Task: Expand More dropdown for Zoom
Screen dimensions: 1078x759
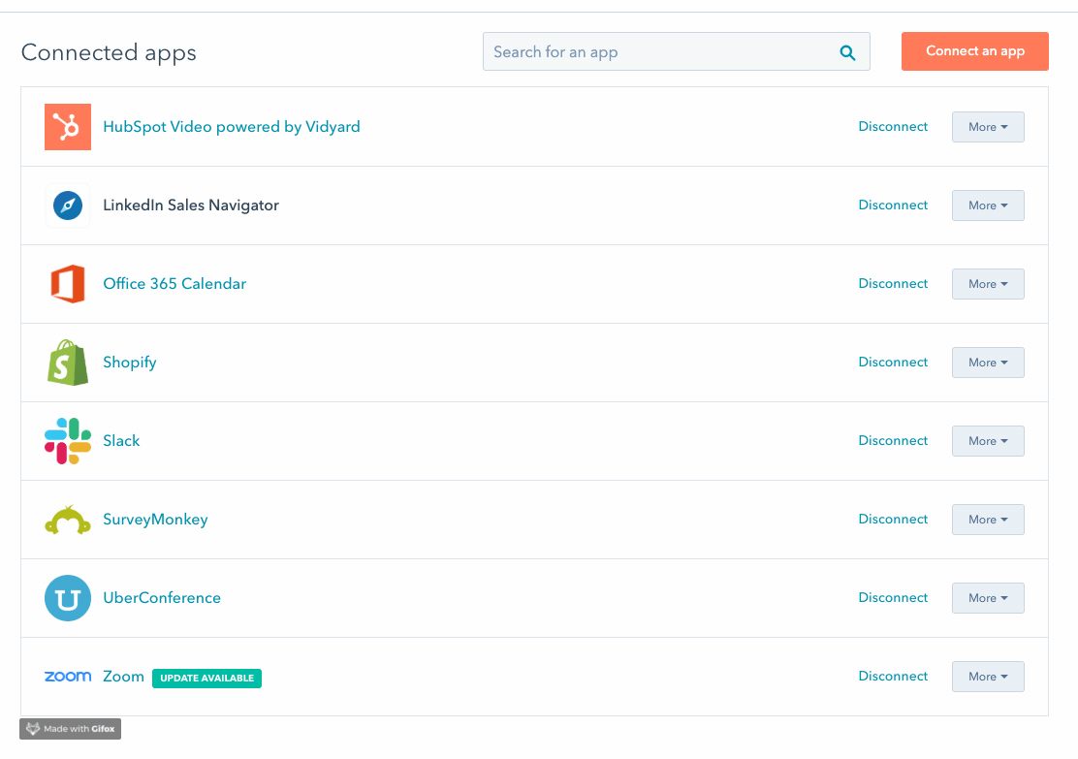Action: click(x=988, y=677)
